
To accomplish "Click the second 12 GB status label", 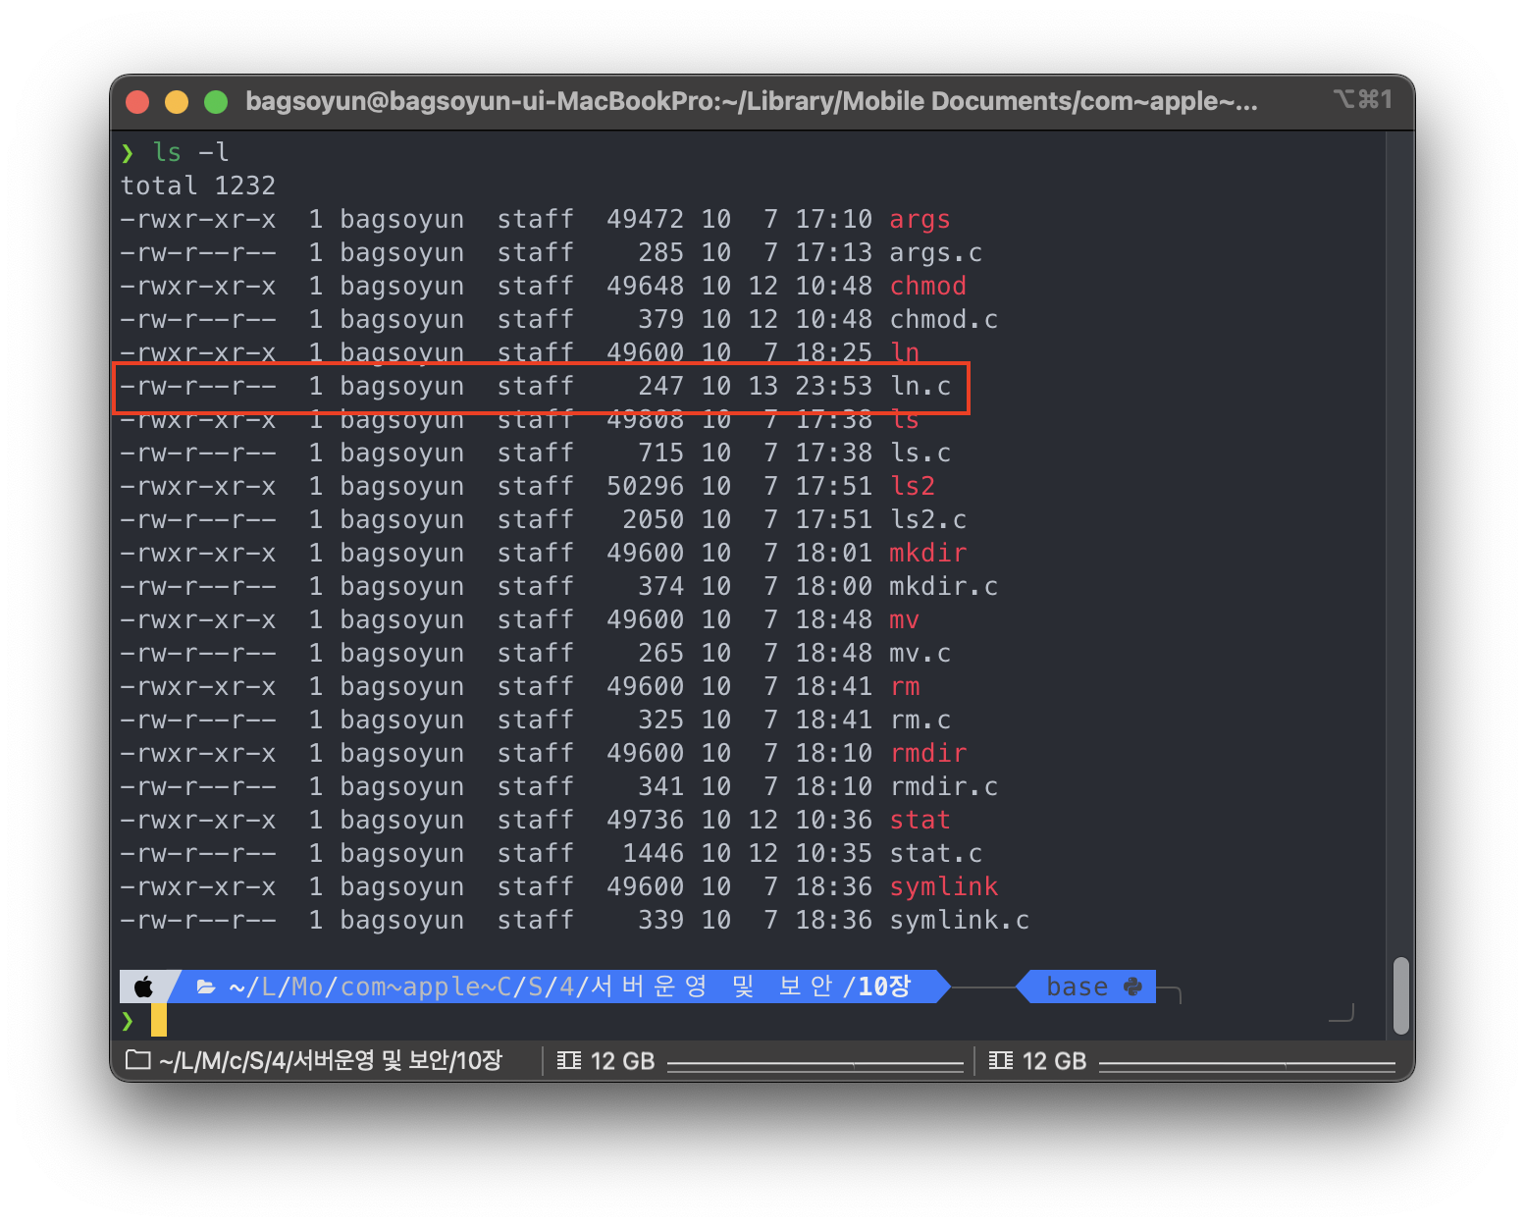I will tap(1054, 1060).
